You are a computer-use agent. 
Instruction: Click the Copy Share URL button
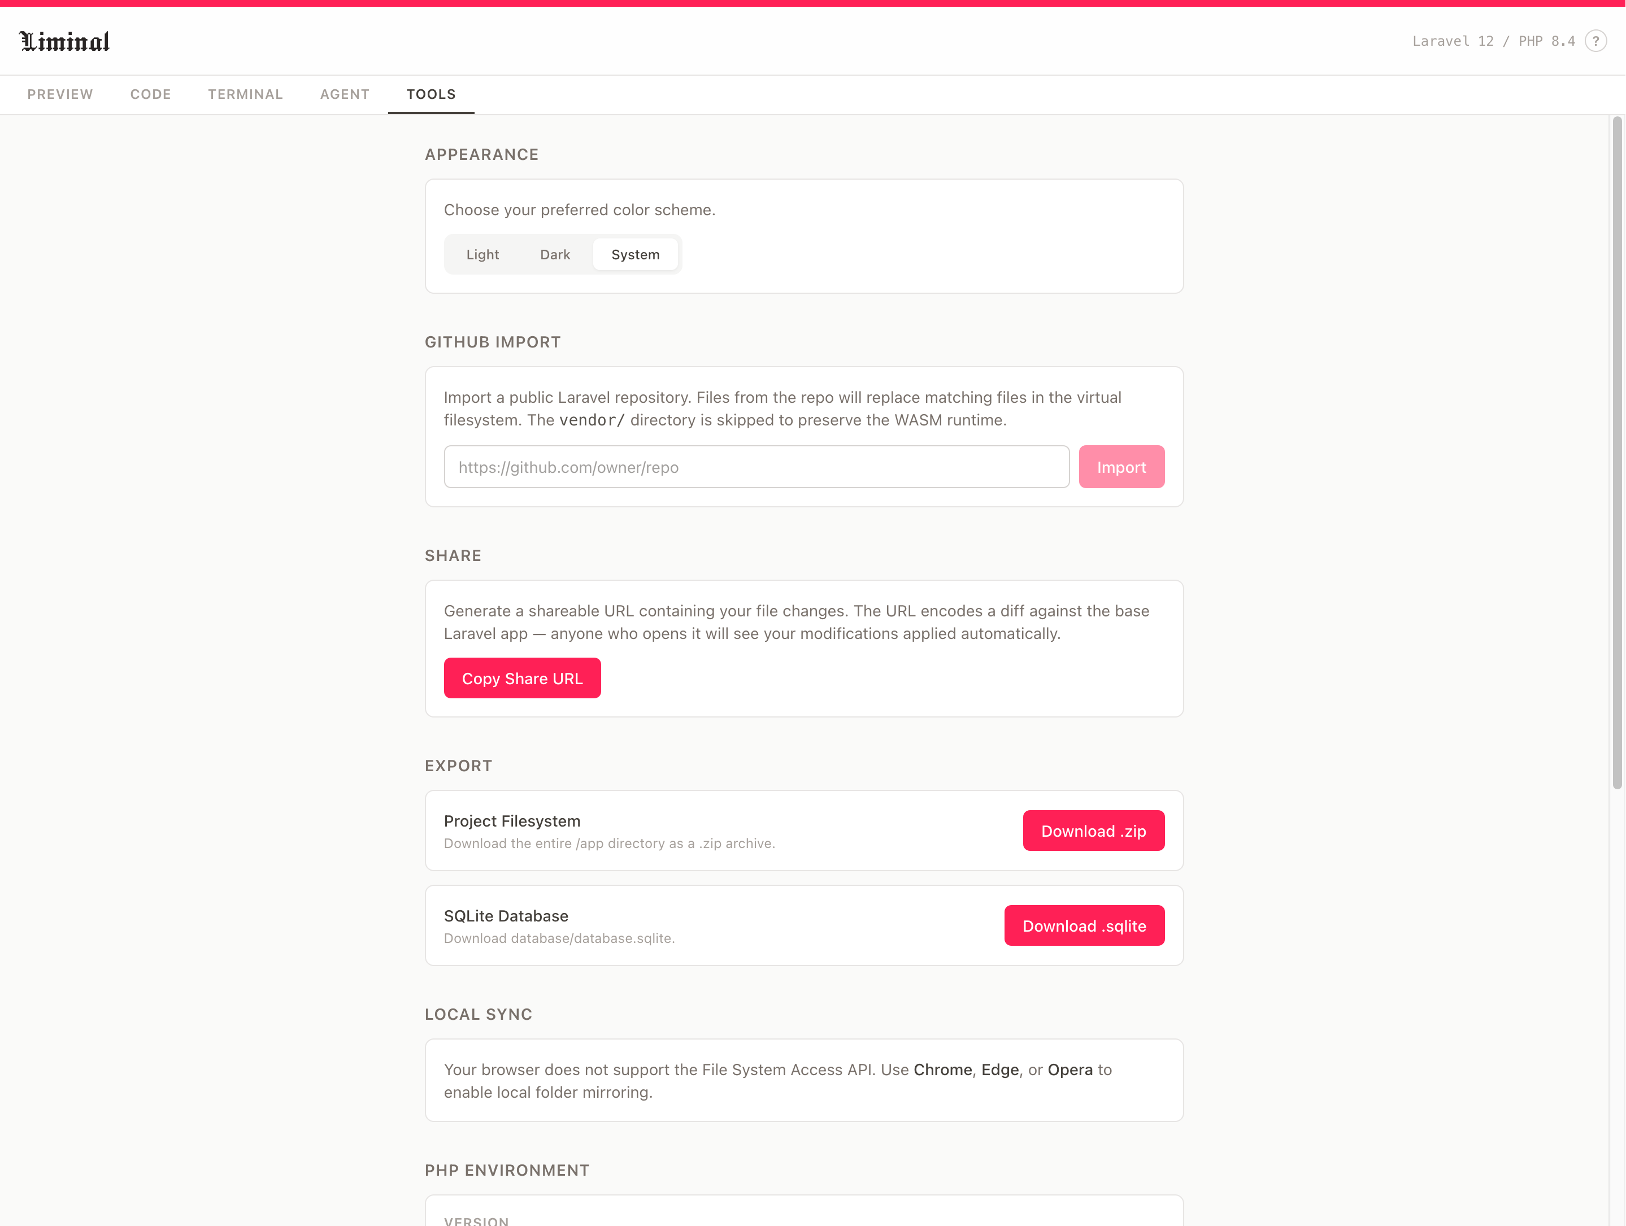[x=522, y=679]
